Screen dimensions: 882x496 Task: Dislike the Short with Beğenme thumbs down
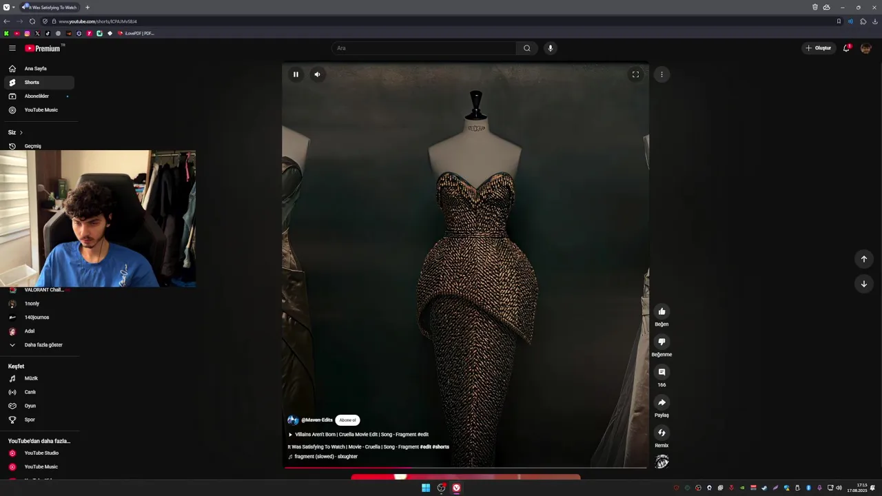pyautogui.click(x=661, y=342)
